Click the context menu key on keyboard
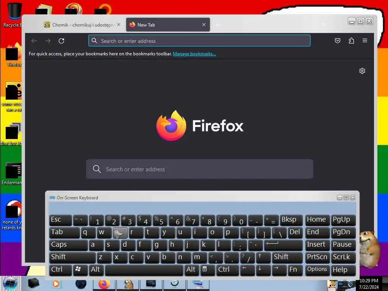388x291 pixels. click(208, 270)
